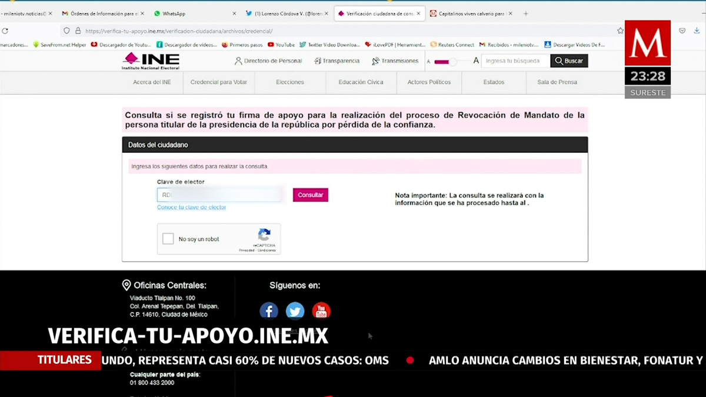Open Primeros pasos bookmark
This screenshot has height=397, width=706.
click(x=242, y=45)
